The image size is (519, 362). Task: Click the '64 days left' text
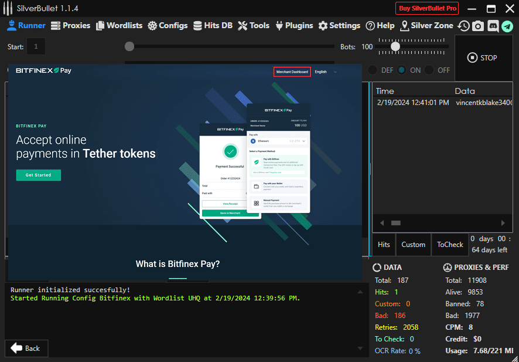[489, 249]
